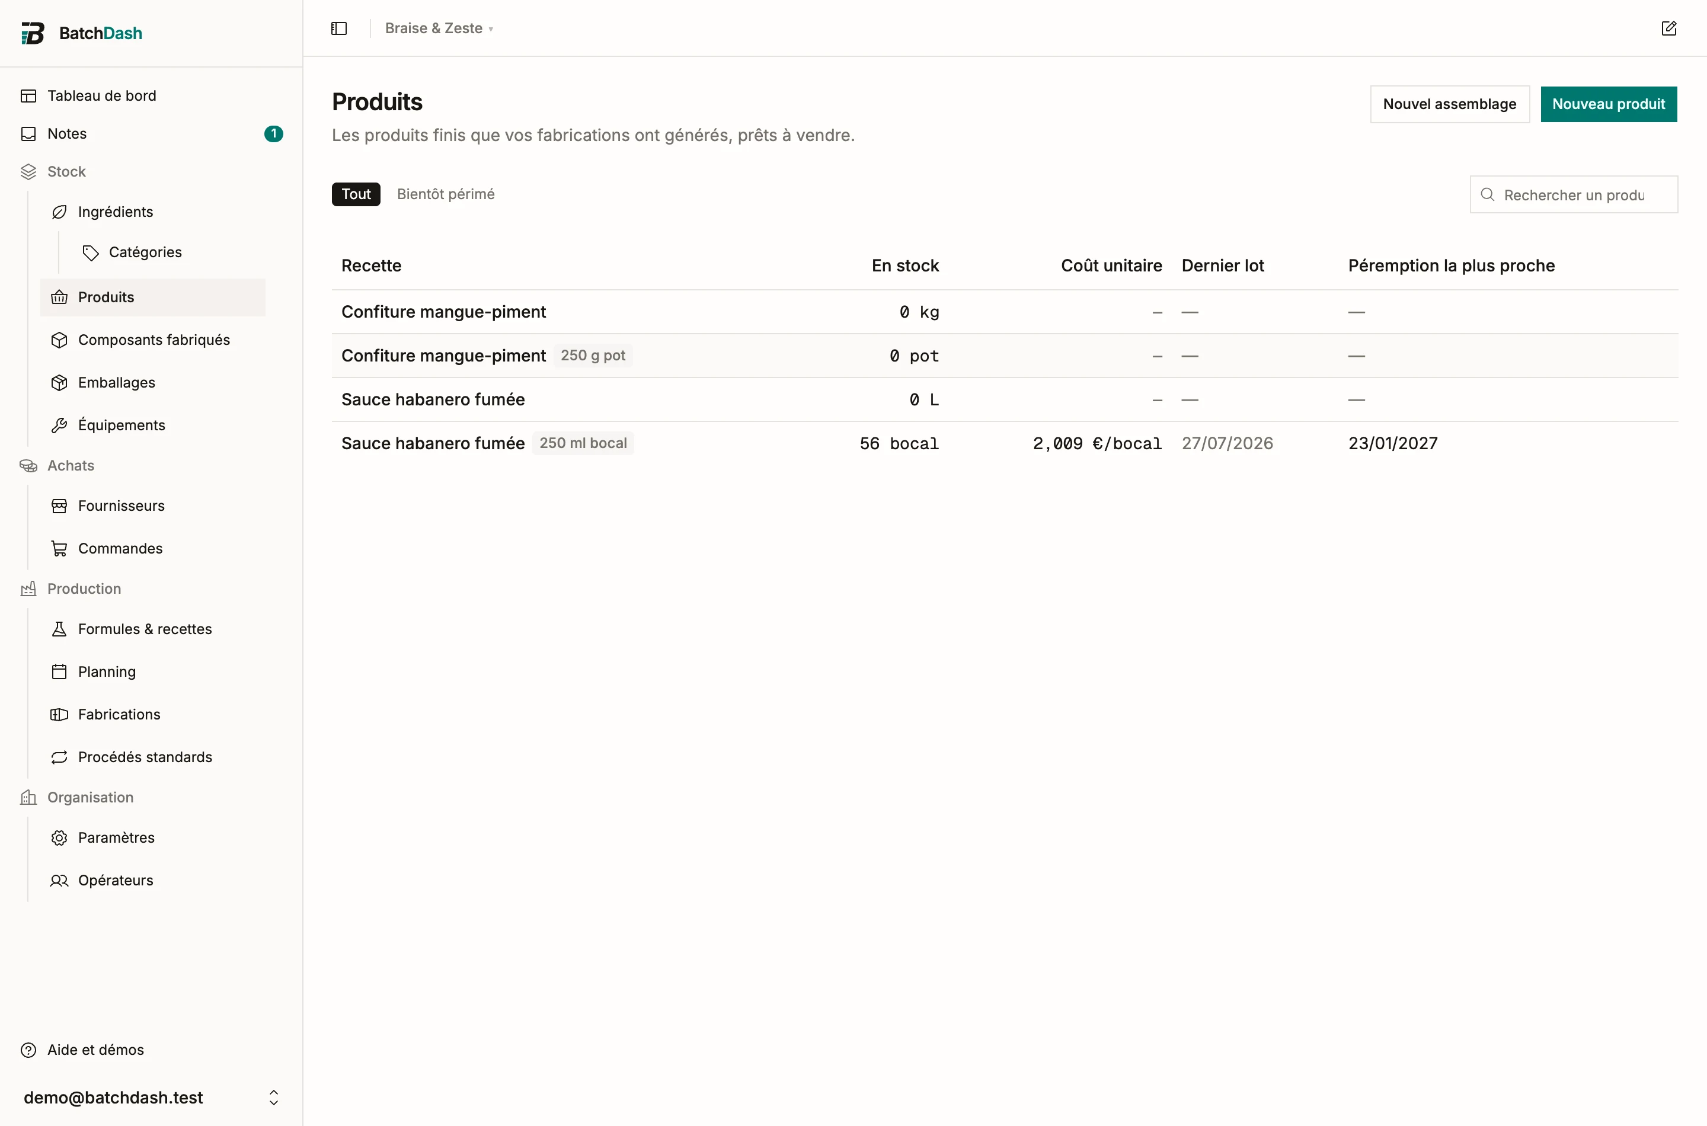The height and width of the screenshot is (1126, 1707).
Task: Click the Recette column header
Action: (x=371, y=267)
